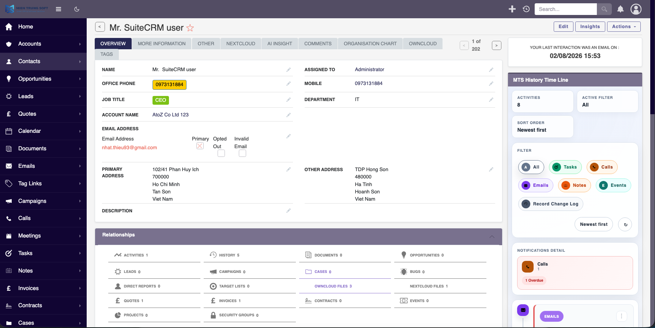Viewport: 655px width, 328px height.
Task: Open Administrator assigned user link
Action: [x=369, y=70]
